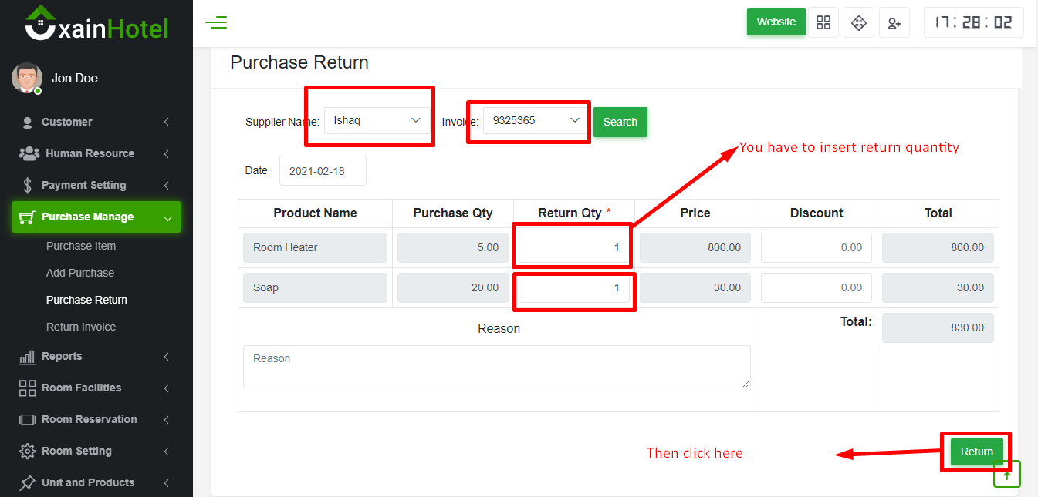1038x497 pixels.
Task: Click the green Search button
Action: (620, 122)
